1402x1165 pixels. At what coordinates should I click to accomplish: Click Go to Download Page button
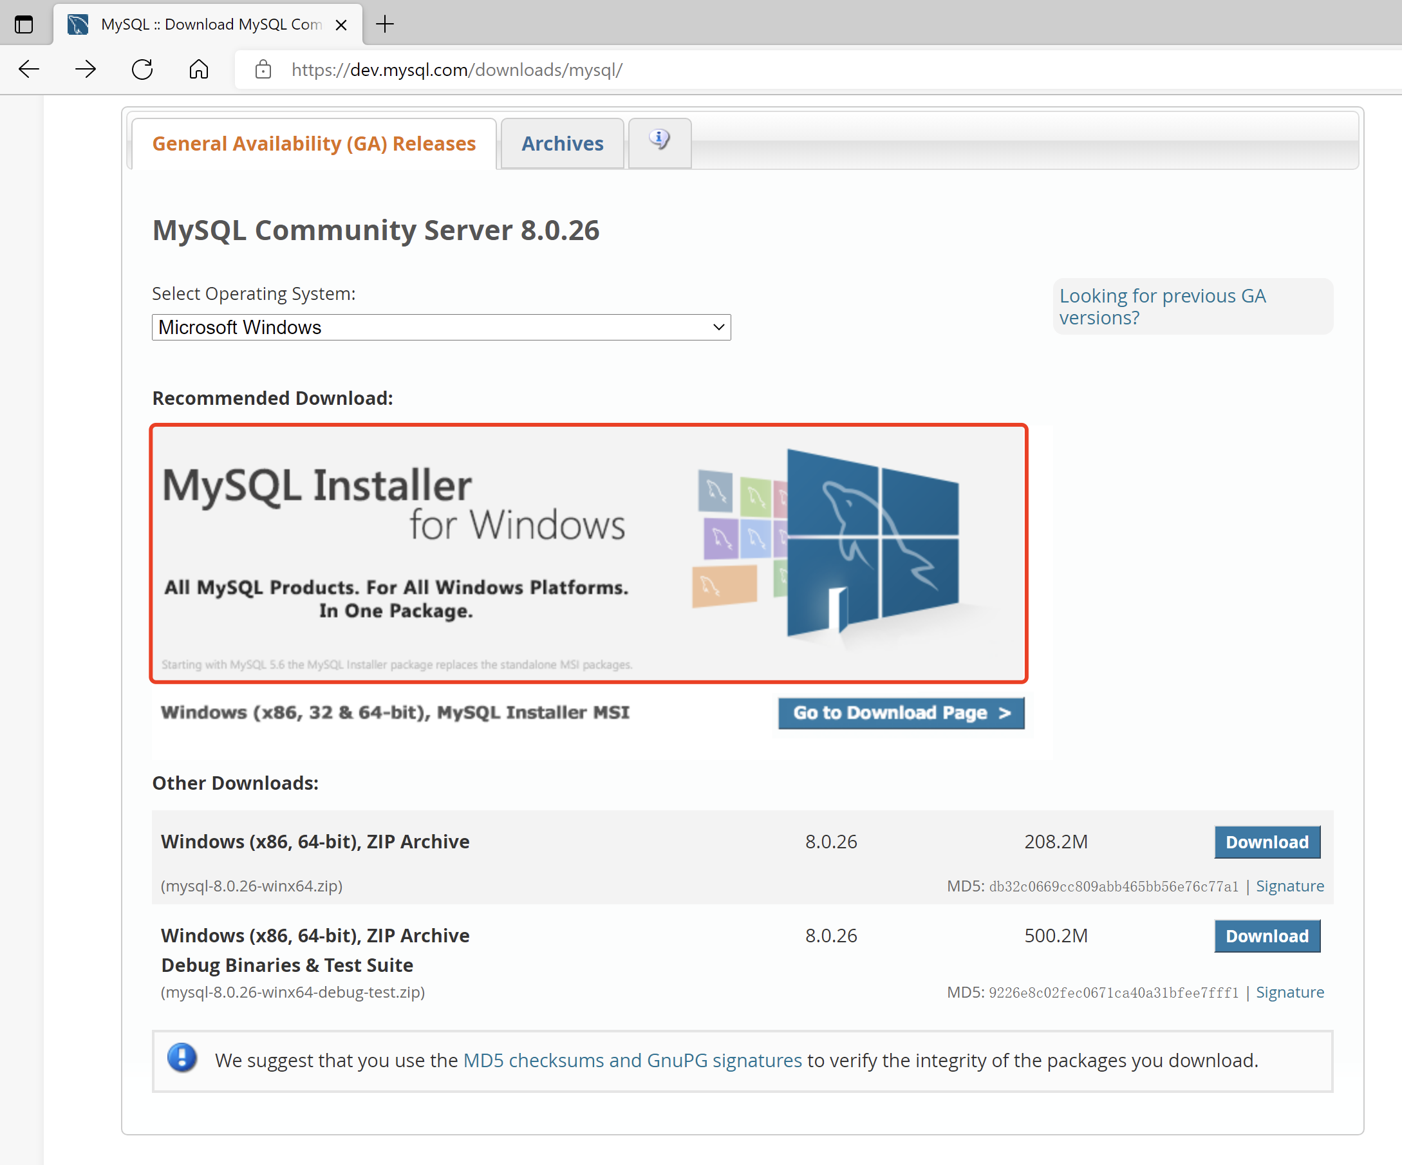(x=901, y=713)
